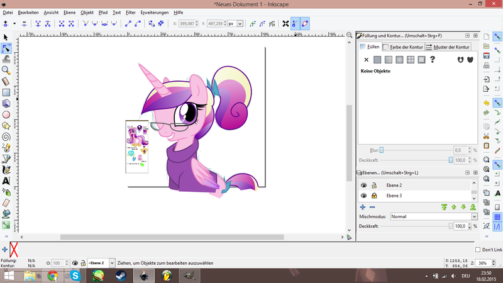
Task: Click the flat color fill icon
Action: 377,60
